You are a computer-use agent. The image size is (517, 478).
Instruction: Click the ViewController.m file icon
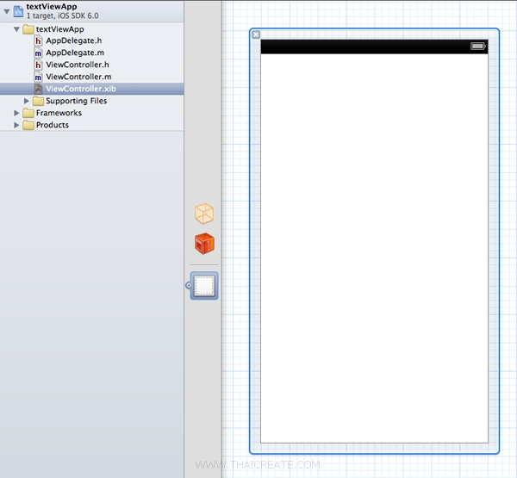point(38,77)
